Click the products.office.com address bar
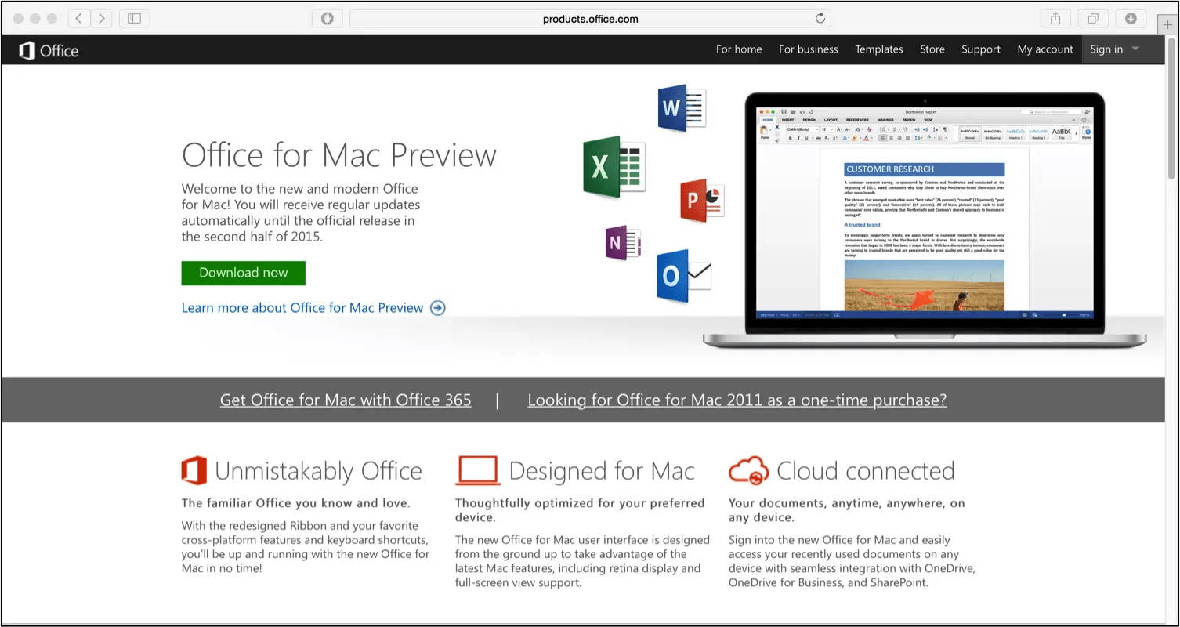The height and width of the screenshot is (627, 1180). pos(590,18)
